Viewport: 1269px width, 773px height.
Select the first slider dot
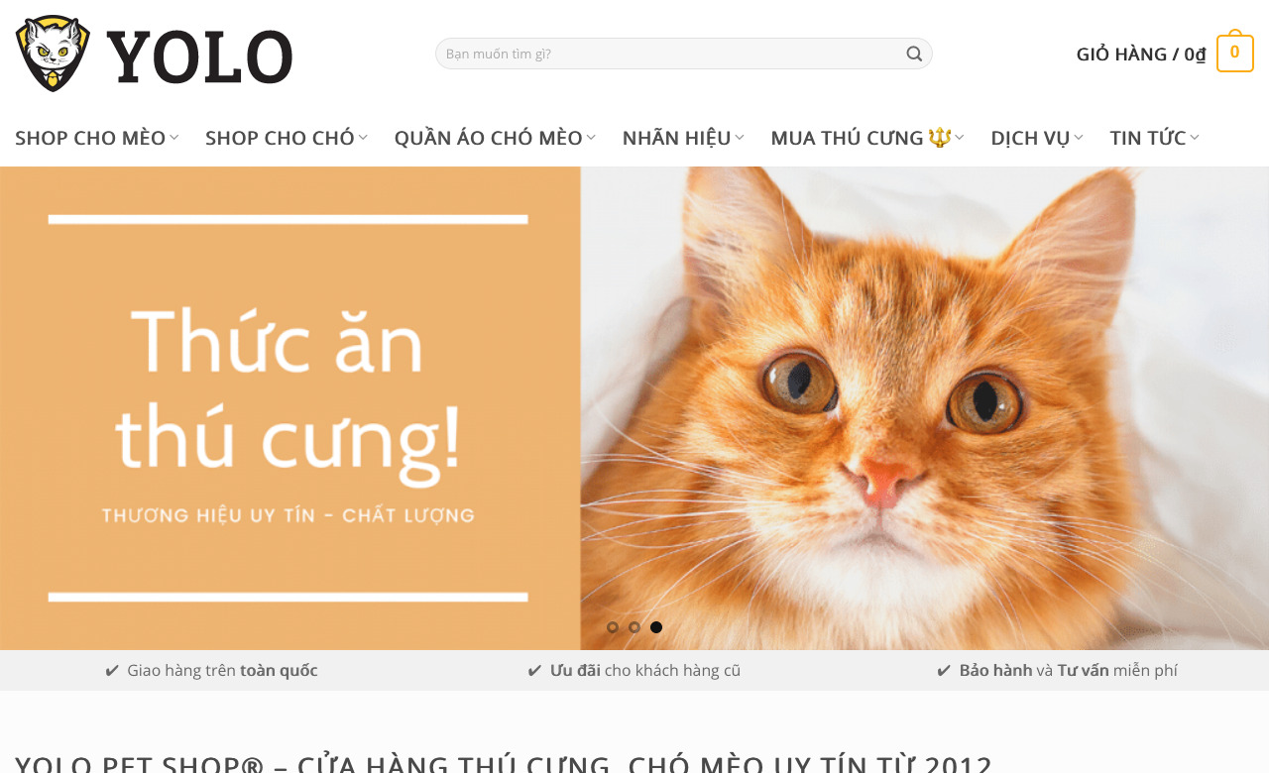(613, 627)
